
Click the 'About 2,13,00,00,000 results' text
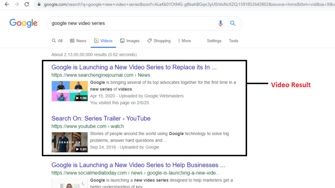tap(94, 55)
